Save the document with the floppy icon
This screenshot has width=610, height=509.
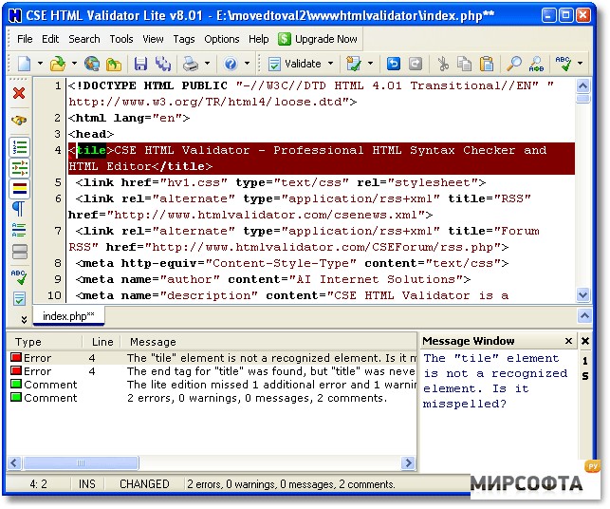[140, 64]
